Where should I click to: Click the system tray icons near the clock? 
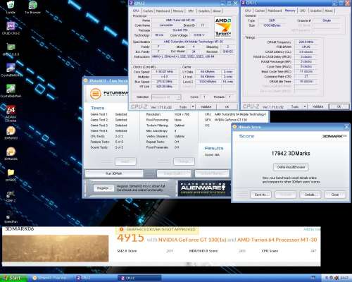click(332, 278)
